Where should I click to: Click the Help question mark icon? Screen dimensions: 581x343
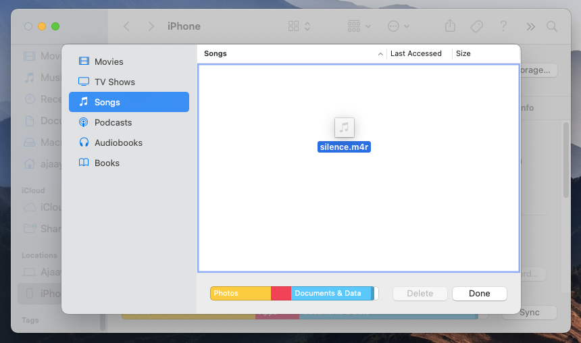coord(503,26)
